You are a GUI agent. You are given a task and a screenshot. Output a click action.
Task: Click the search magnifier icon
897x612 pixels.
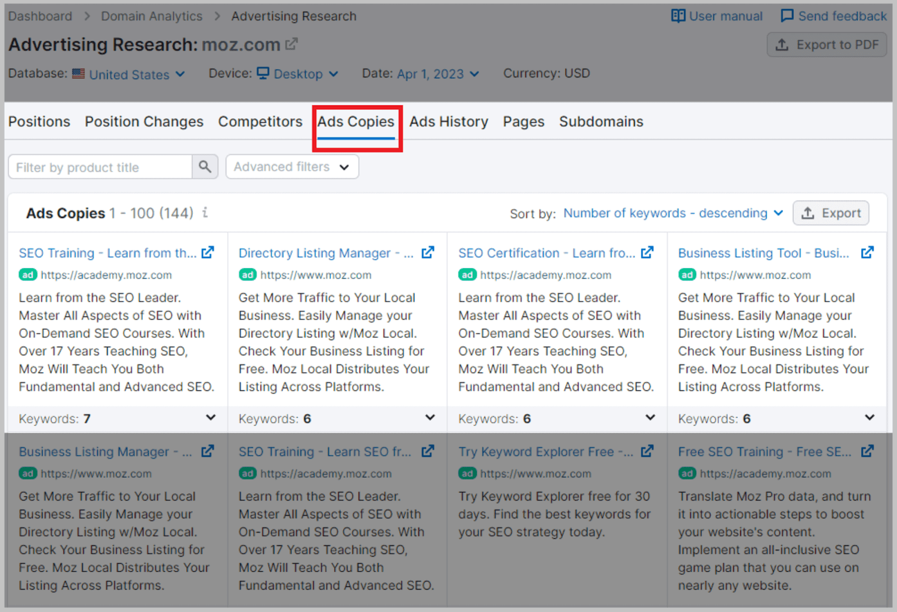[205, 167]
